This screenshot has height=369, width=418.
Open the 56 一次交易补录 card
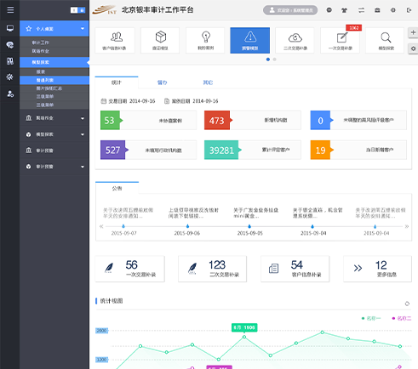pos(129,269)
